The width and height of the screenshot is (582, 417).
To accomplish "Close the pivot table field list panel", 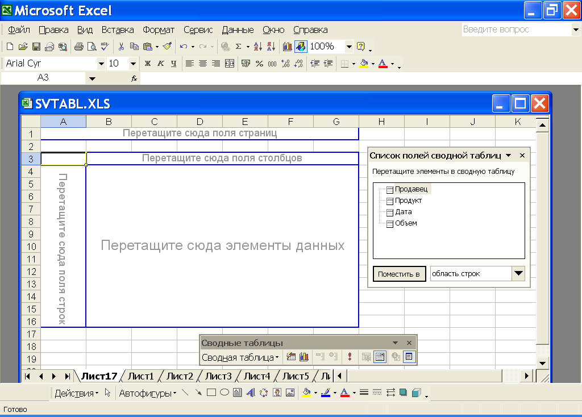I will pos(522,156).
